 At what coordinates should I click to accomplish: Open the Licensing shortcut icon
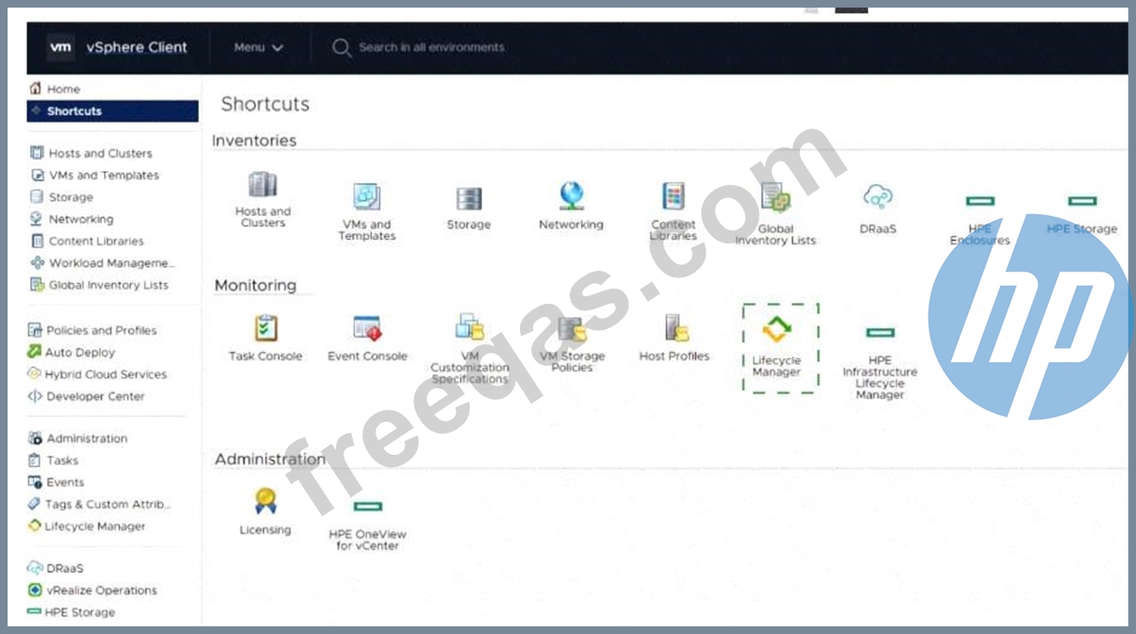coord(265,501)
